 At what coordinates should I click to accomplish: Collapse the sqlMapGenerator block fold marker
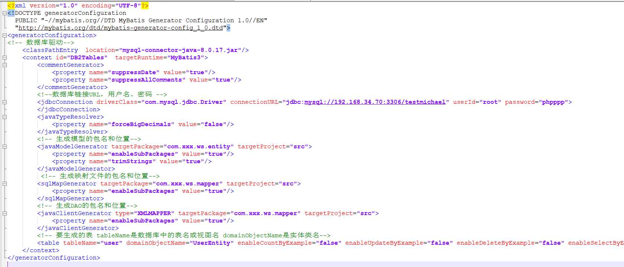pyautogui.click(x=4, y=184)
